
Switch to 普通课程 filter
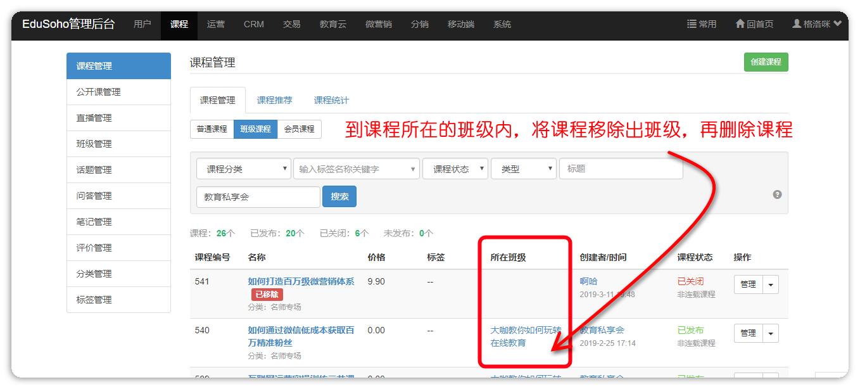click(x=212, y=129)
